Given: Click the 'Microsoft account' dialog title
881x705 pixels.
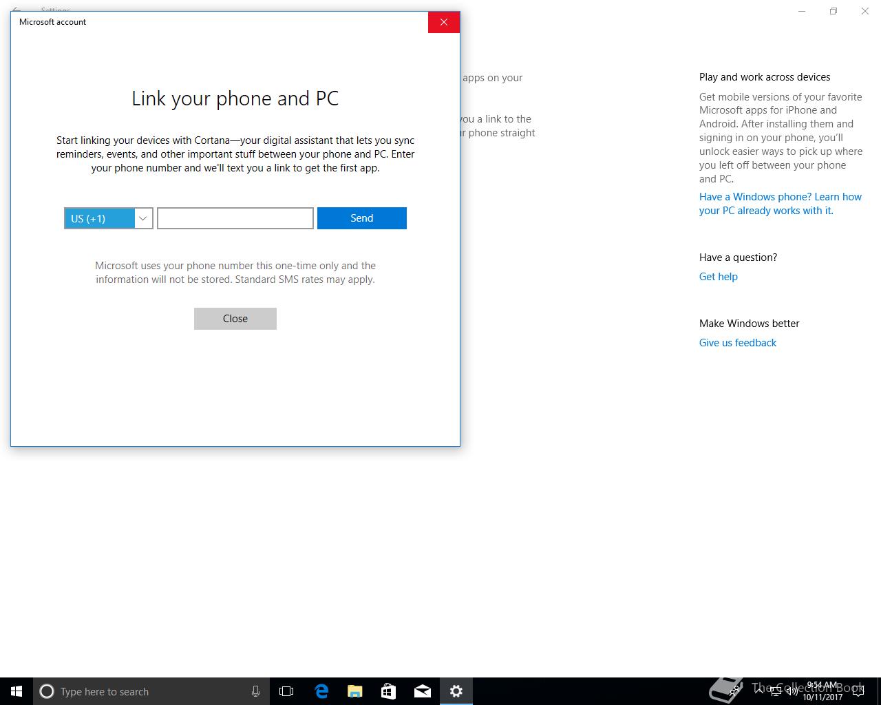Looking at the screenshot, I should click(52, 22).
